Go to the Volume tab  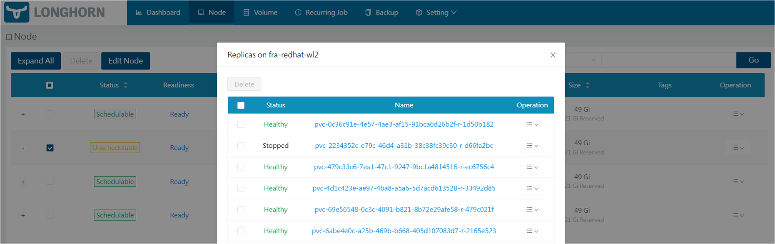pos(260,12)
